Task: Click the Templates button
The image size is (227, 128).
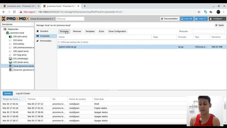Action: tap(90, 31)
